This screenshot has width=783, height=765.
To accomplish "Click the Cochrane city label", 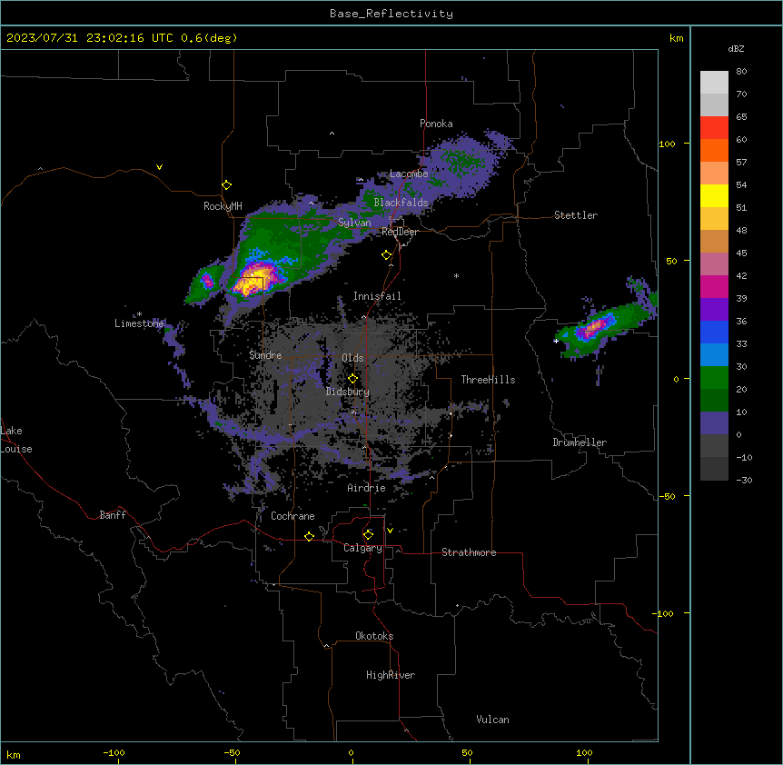I will [x=292, y=516].
